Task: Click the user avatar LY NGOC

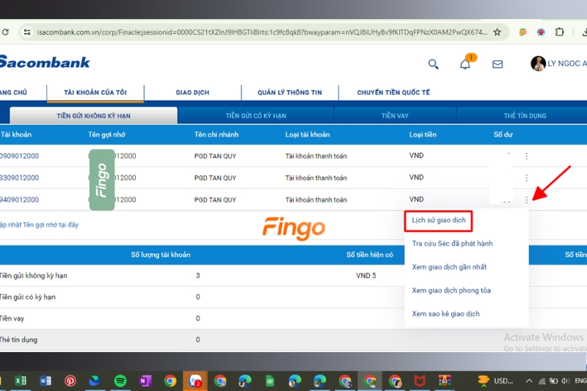Action: pos(538,64)
